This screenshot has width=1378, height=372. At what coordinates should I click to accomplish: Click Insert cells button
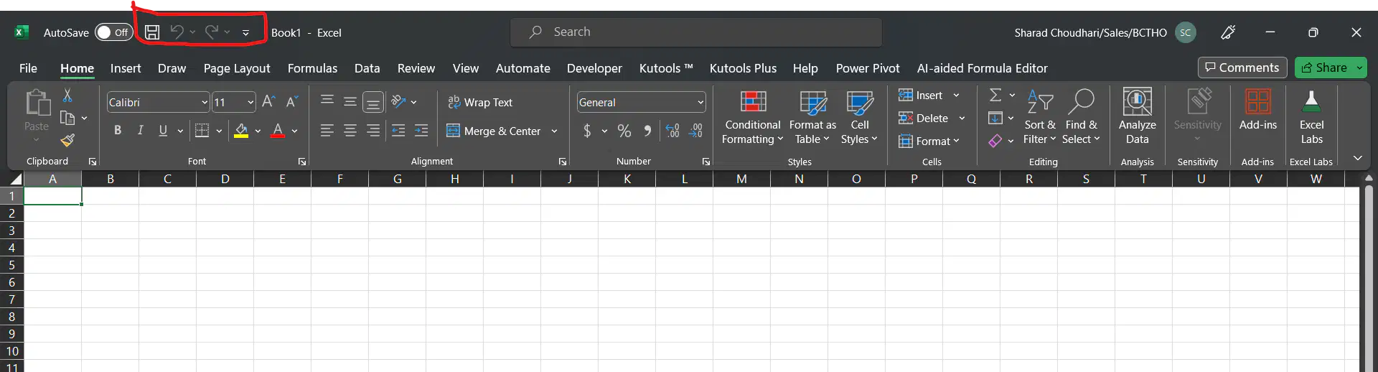click(922, 96)
